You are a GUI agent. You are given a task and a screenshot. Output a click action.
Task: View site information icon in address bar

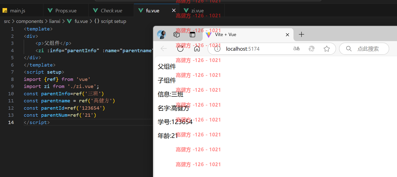[x=217, y=49]
